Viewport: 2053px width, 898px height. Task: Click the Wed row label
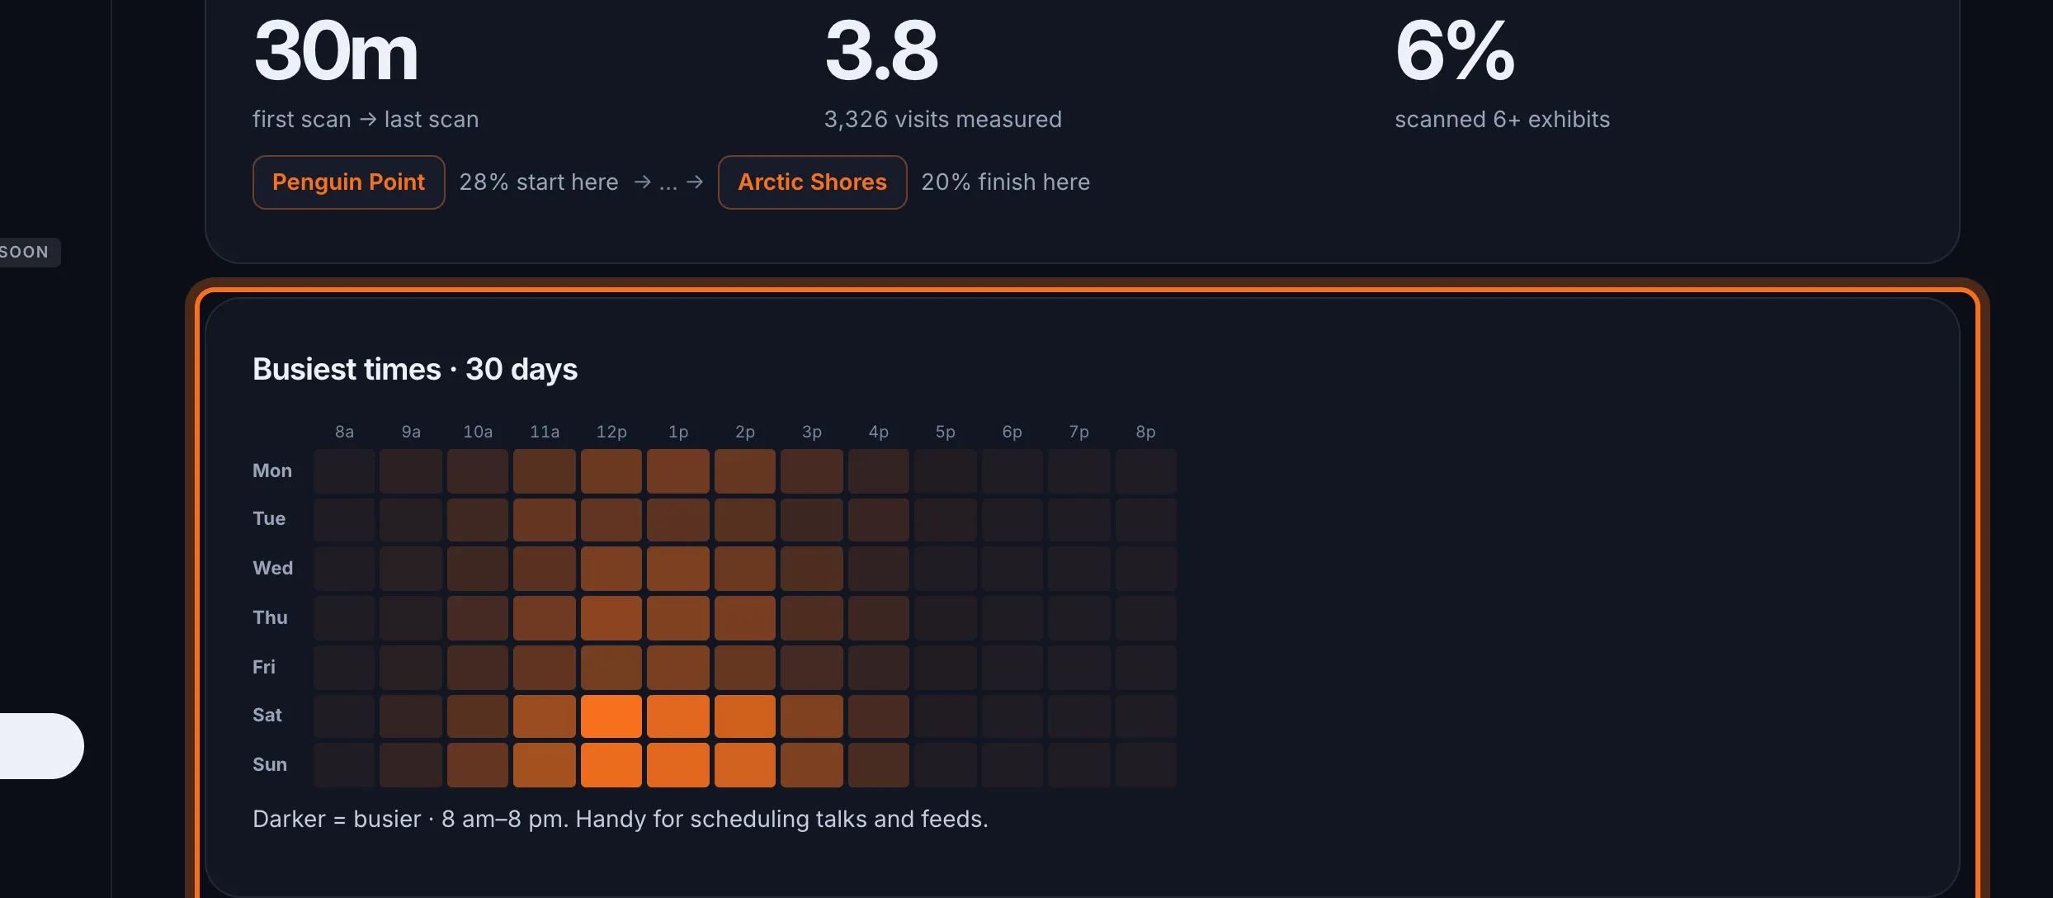(272, 568)
